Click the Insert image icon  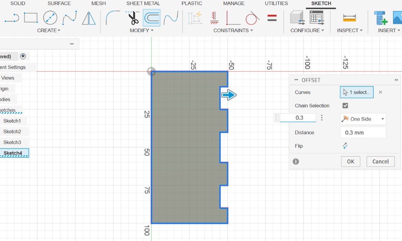pyautogui.click(x=398, y=18)
